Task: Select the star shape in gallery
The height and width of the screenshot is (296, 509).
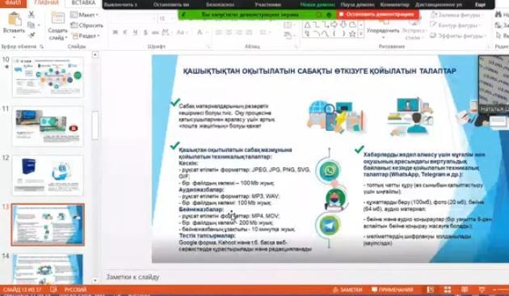Action: coord(352,34)
